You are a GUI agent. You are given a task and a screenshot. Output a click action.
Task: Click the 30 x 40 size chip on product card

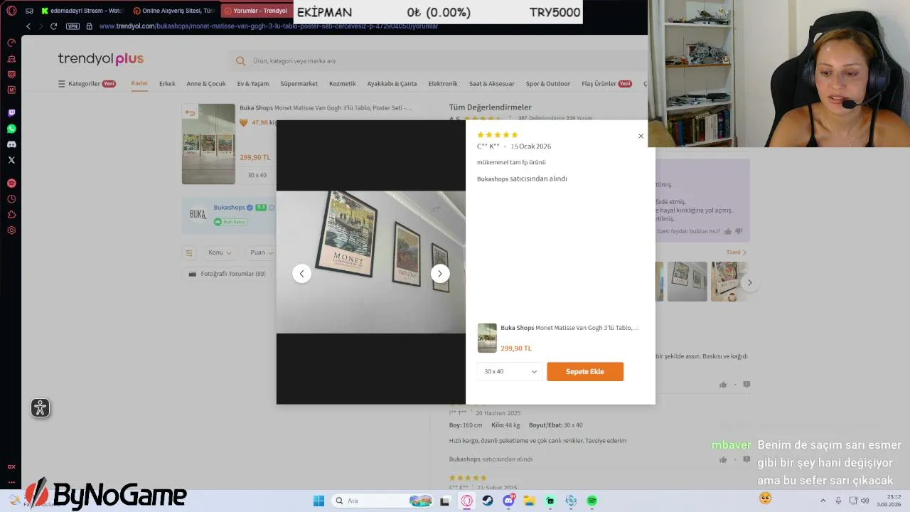[257, 175]
